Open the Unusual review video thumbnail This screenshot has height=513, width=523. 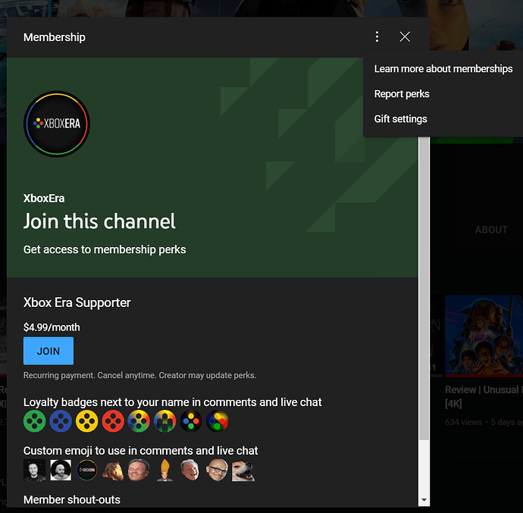tap(484, 335)
